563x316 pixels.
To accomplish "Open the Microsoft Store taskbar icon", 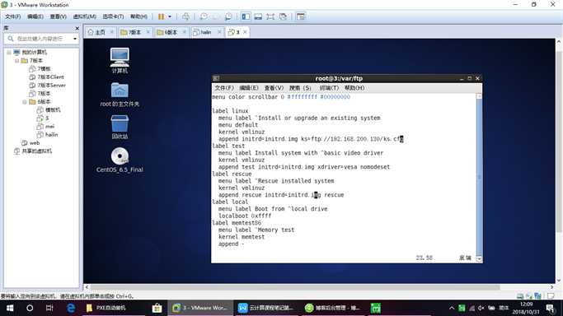I will pos(157,308).
